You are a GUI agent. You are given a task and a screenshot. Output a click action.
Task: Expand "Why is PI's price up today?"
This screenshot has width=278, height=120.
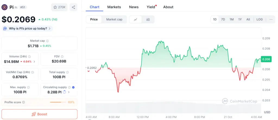point(28,28)
